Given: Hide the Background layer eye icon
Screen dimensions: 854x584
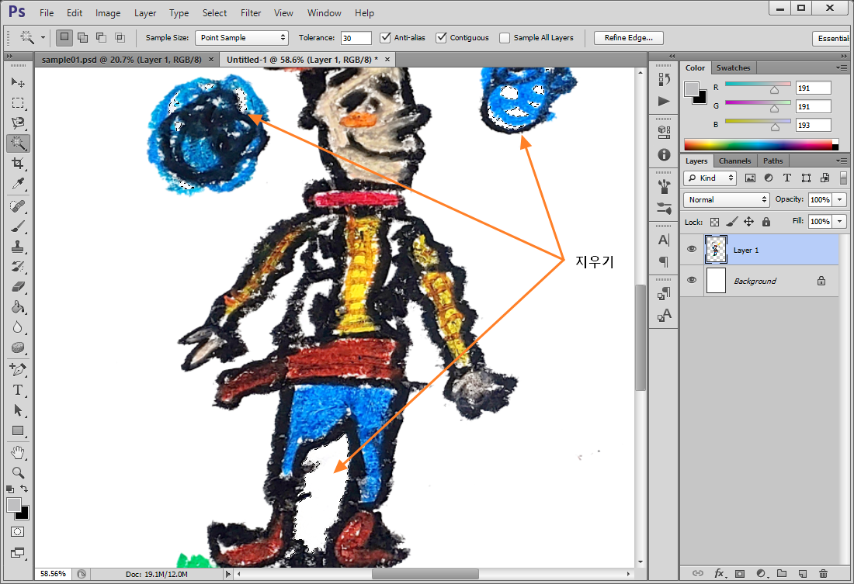Looking at the screenshot, I should click(x=692, y=280).
